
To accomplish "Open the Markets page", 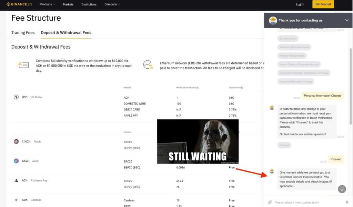I will 68,4.
